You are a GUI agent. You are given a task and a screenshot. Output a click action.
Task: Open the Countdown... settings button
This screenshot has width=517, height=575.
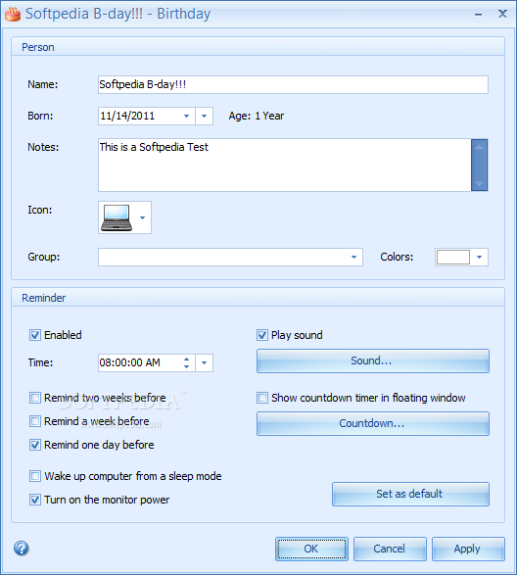point(373,423)
